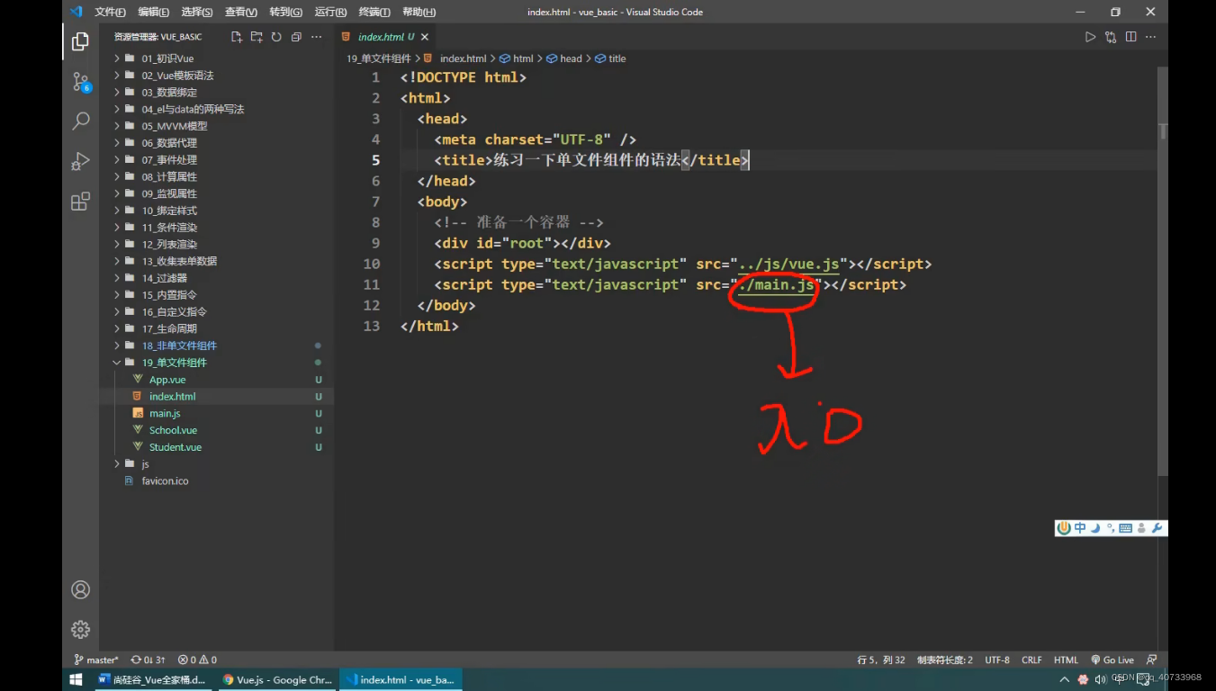Open the Explorer view in activity bar
The height and width of the screenshot is (691, 1216).
point(80,41)
